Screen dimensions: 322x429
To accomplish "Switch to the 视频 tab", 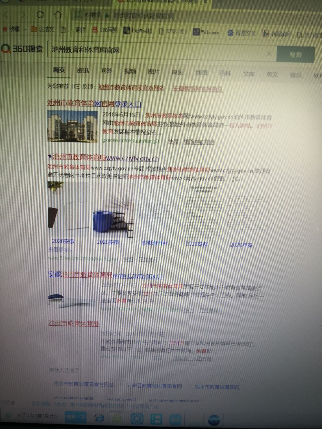I will click(x=130, y=71).
